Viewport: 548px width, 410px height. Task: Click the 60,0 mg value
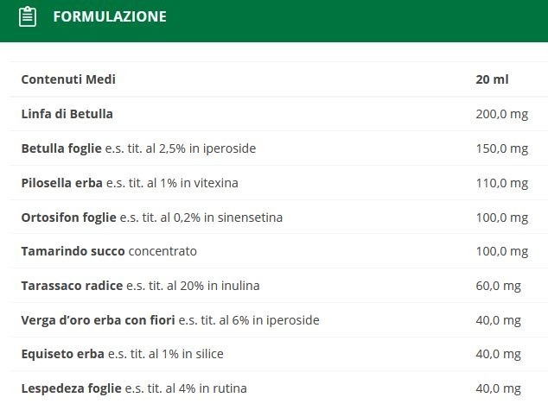[499, 286]
